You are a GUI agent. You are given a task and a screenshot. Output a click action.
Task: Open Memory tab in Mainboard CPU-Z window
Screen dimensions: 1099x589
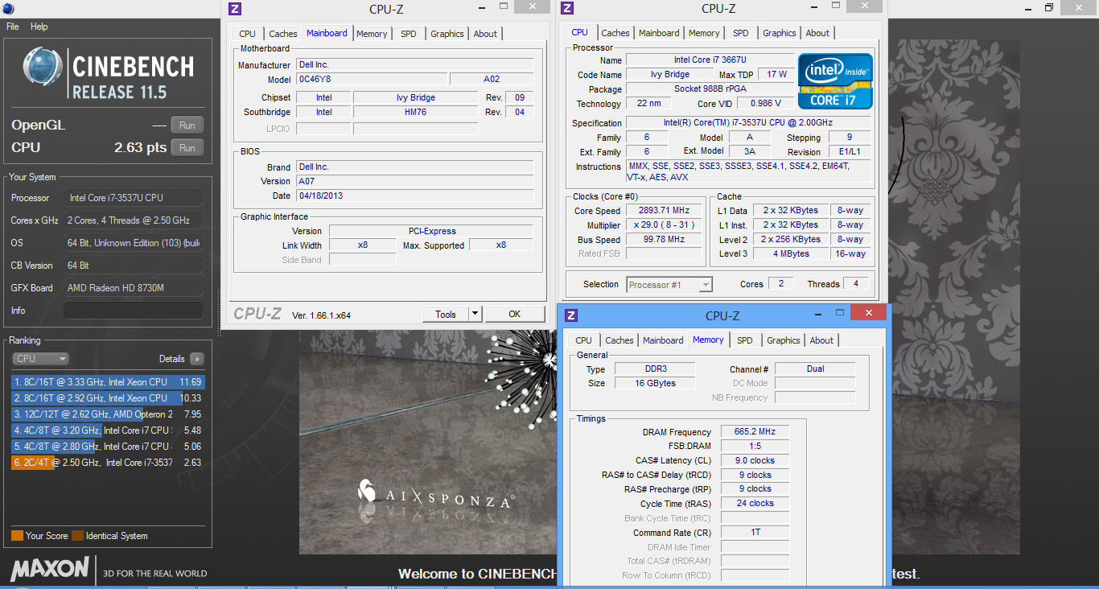372,34
